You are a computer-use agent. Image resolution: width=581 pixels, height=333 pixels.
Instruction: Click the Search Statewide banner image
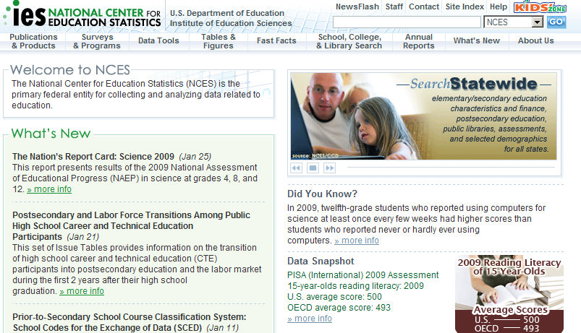click(423, 116)
